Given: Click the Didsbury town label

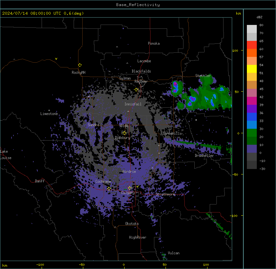Looking at the screenshot, I should (123, 138).
